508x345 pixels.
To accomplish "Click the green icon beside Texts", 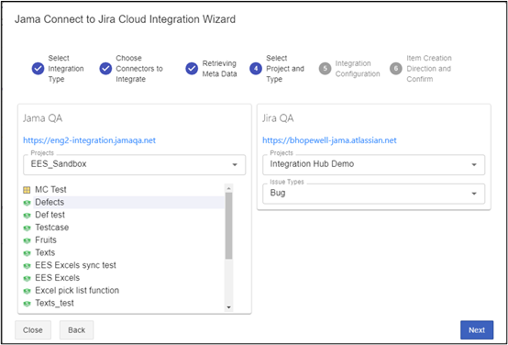I will click(x=27, y=253).
